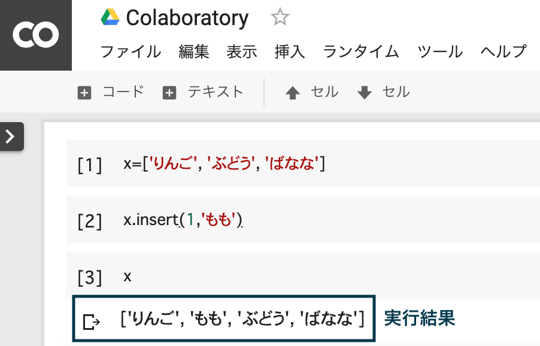Open the 挿入 menu
This screenshot has width=540, height=346.
(x=290, y=52)
